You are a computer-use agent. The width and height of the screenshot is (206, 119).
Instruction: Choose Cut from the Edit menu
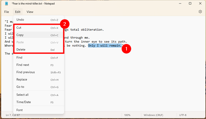[x=38, y=28]
